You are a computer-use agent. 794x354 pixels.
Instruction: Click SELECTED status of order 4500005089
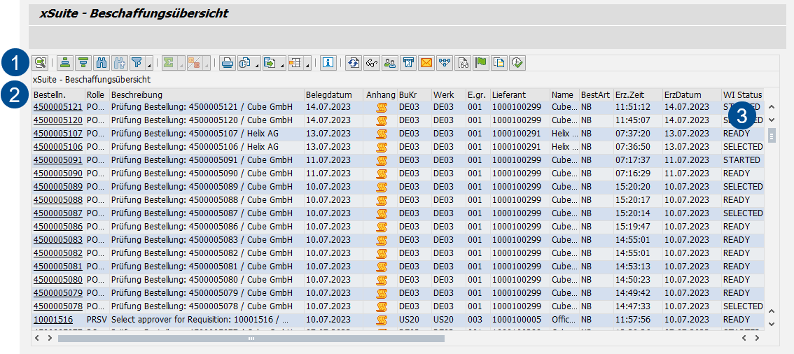click(742, 187)
